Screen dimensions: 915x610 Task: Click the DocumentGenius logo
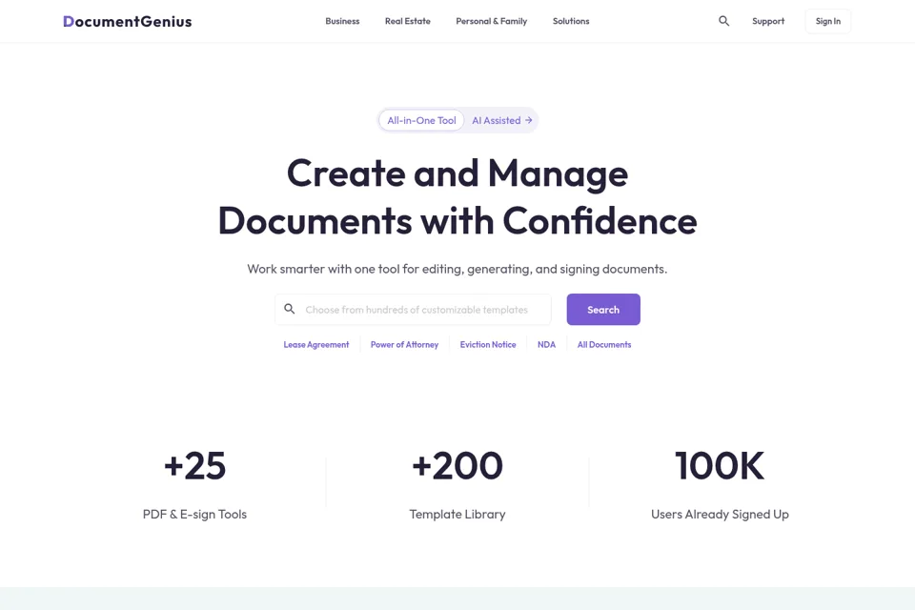[127, 22]
